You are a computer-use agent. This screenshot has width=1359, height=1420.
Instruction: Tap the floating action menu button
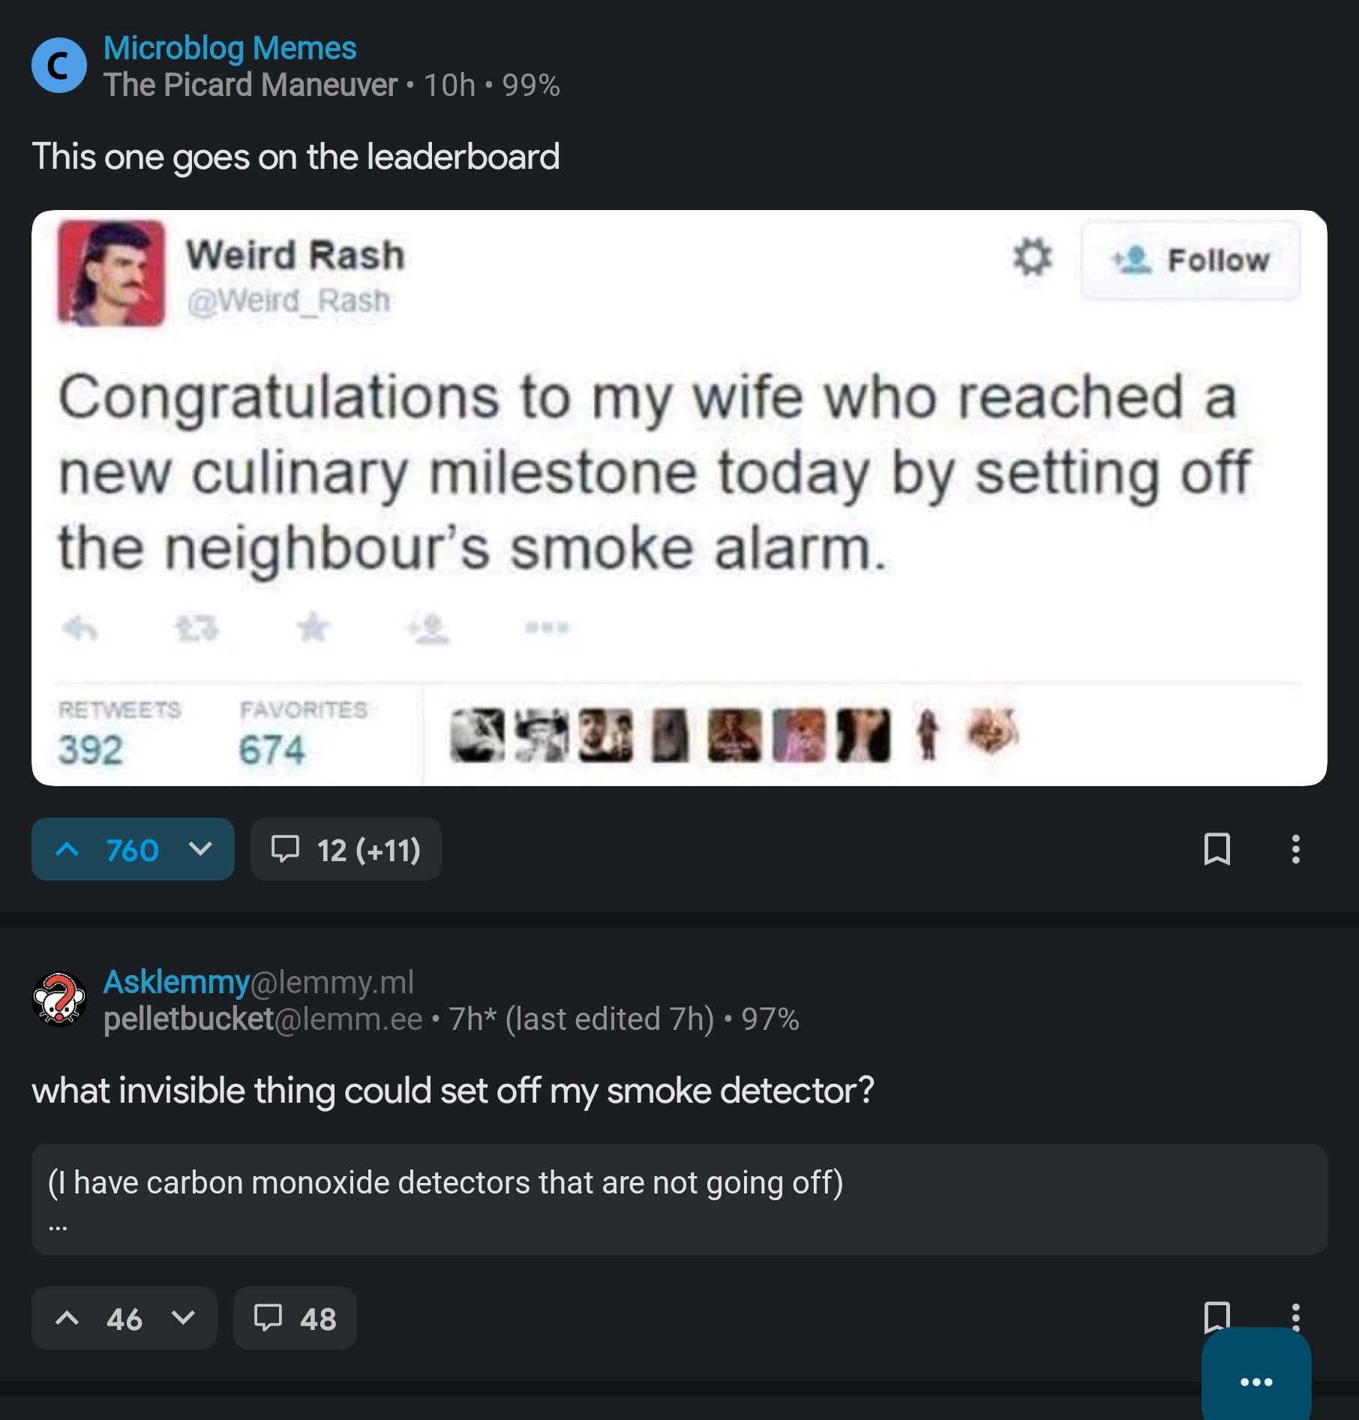1256,1381
